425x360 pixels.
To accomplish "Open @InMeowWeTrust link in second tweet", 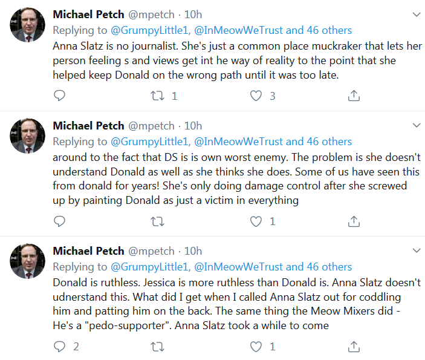I will [x=239, y=142].
